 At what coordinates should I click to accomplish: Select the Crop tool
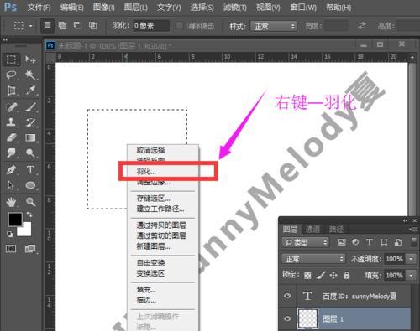click(11, 91)
